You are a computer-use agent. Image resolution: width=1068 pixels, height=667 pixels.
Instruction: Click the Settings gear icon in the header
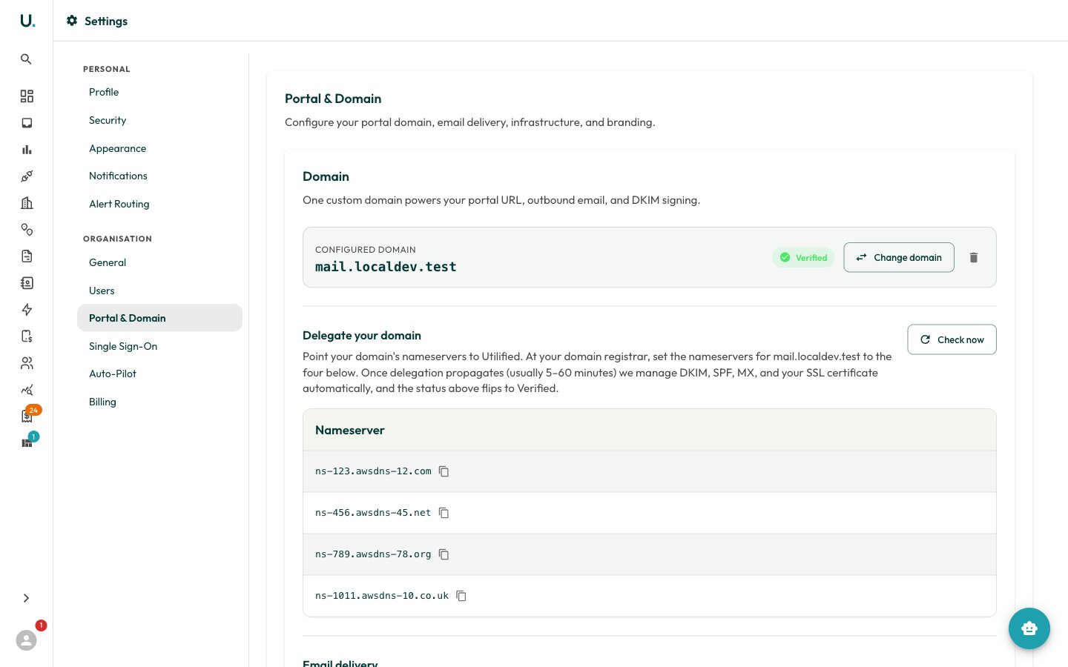(72, 21)
